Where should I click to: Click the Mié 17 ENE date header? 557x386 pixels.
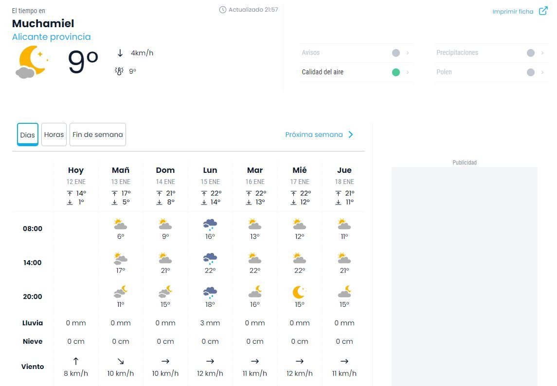[300, 182]
